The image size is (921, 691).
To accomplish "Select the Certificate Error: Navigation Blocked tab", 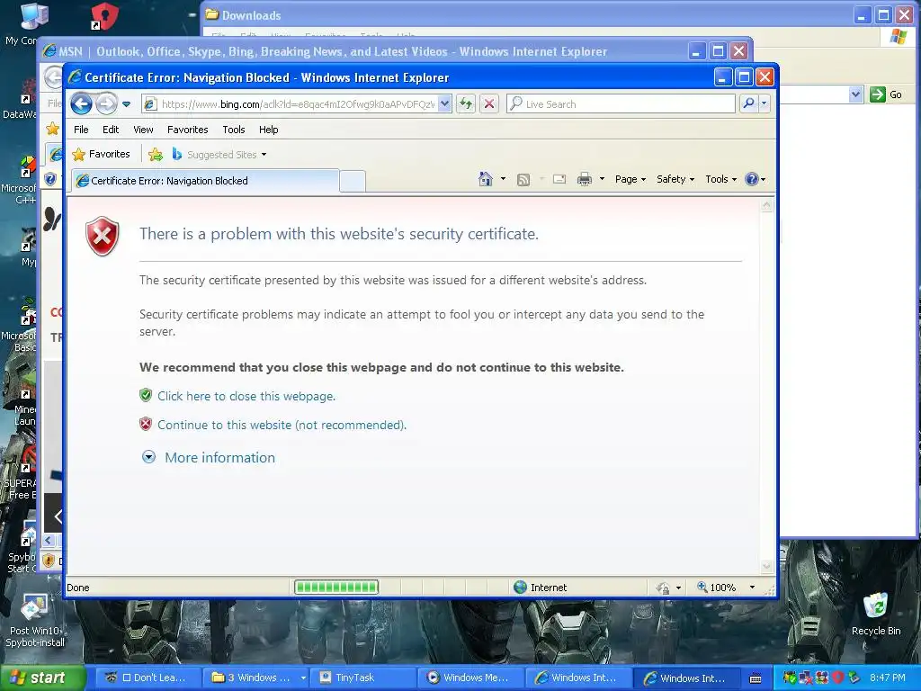I will [x=206, y=180].
